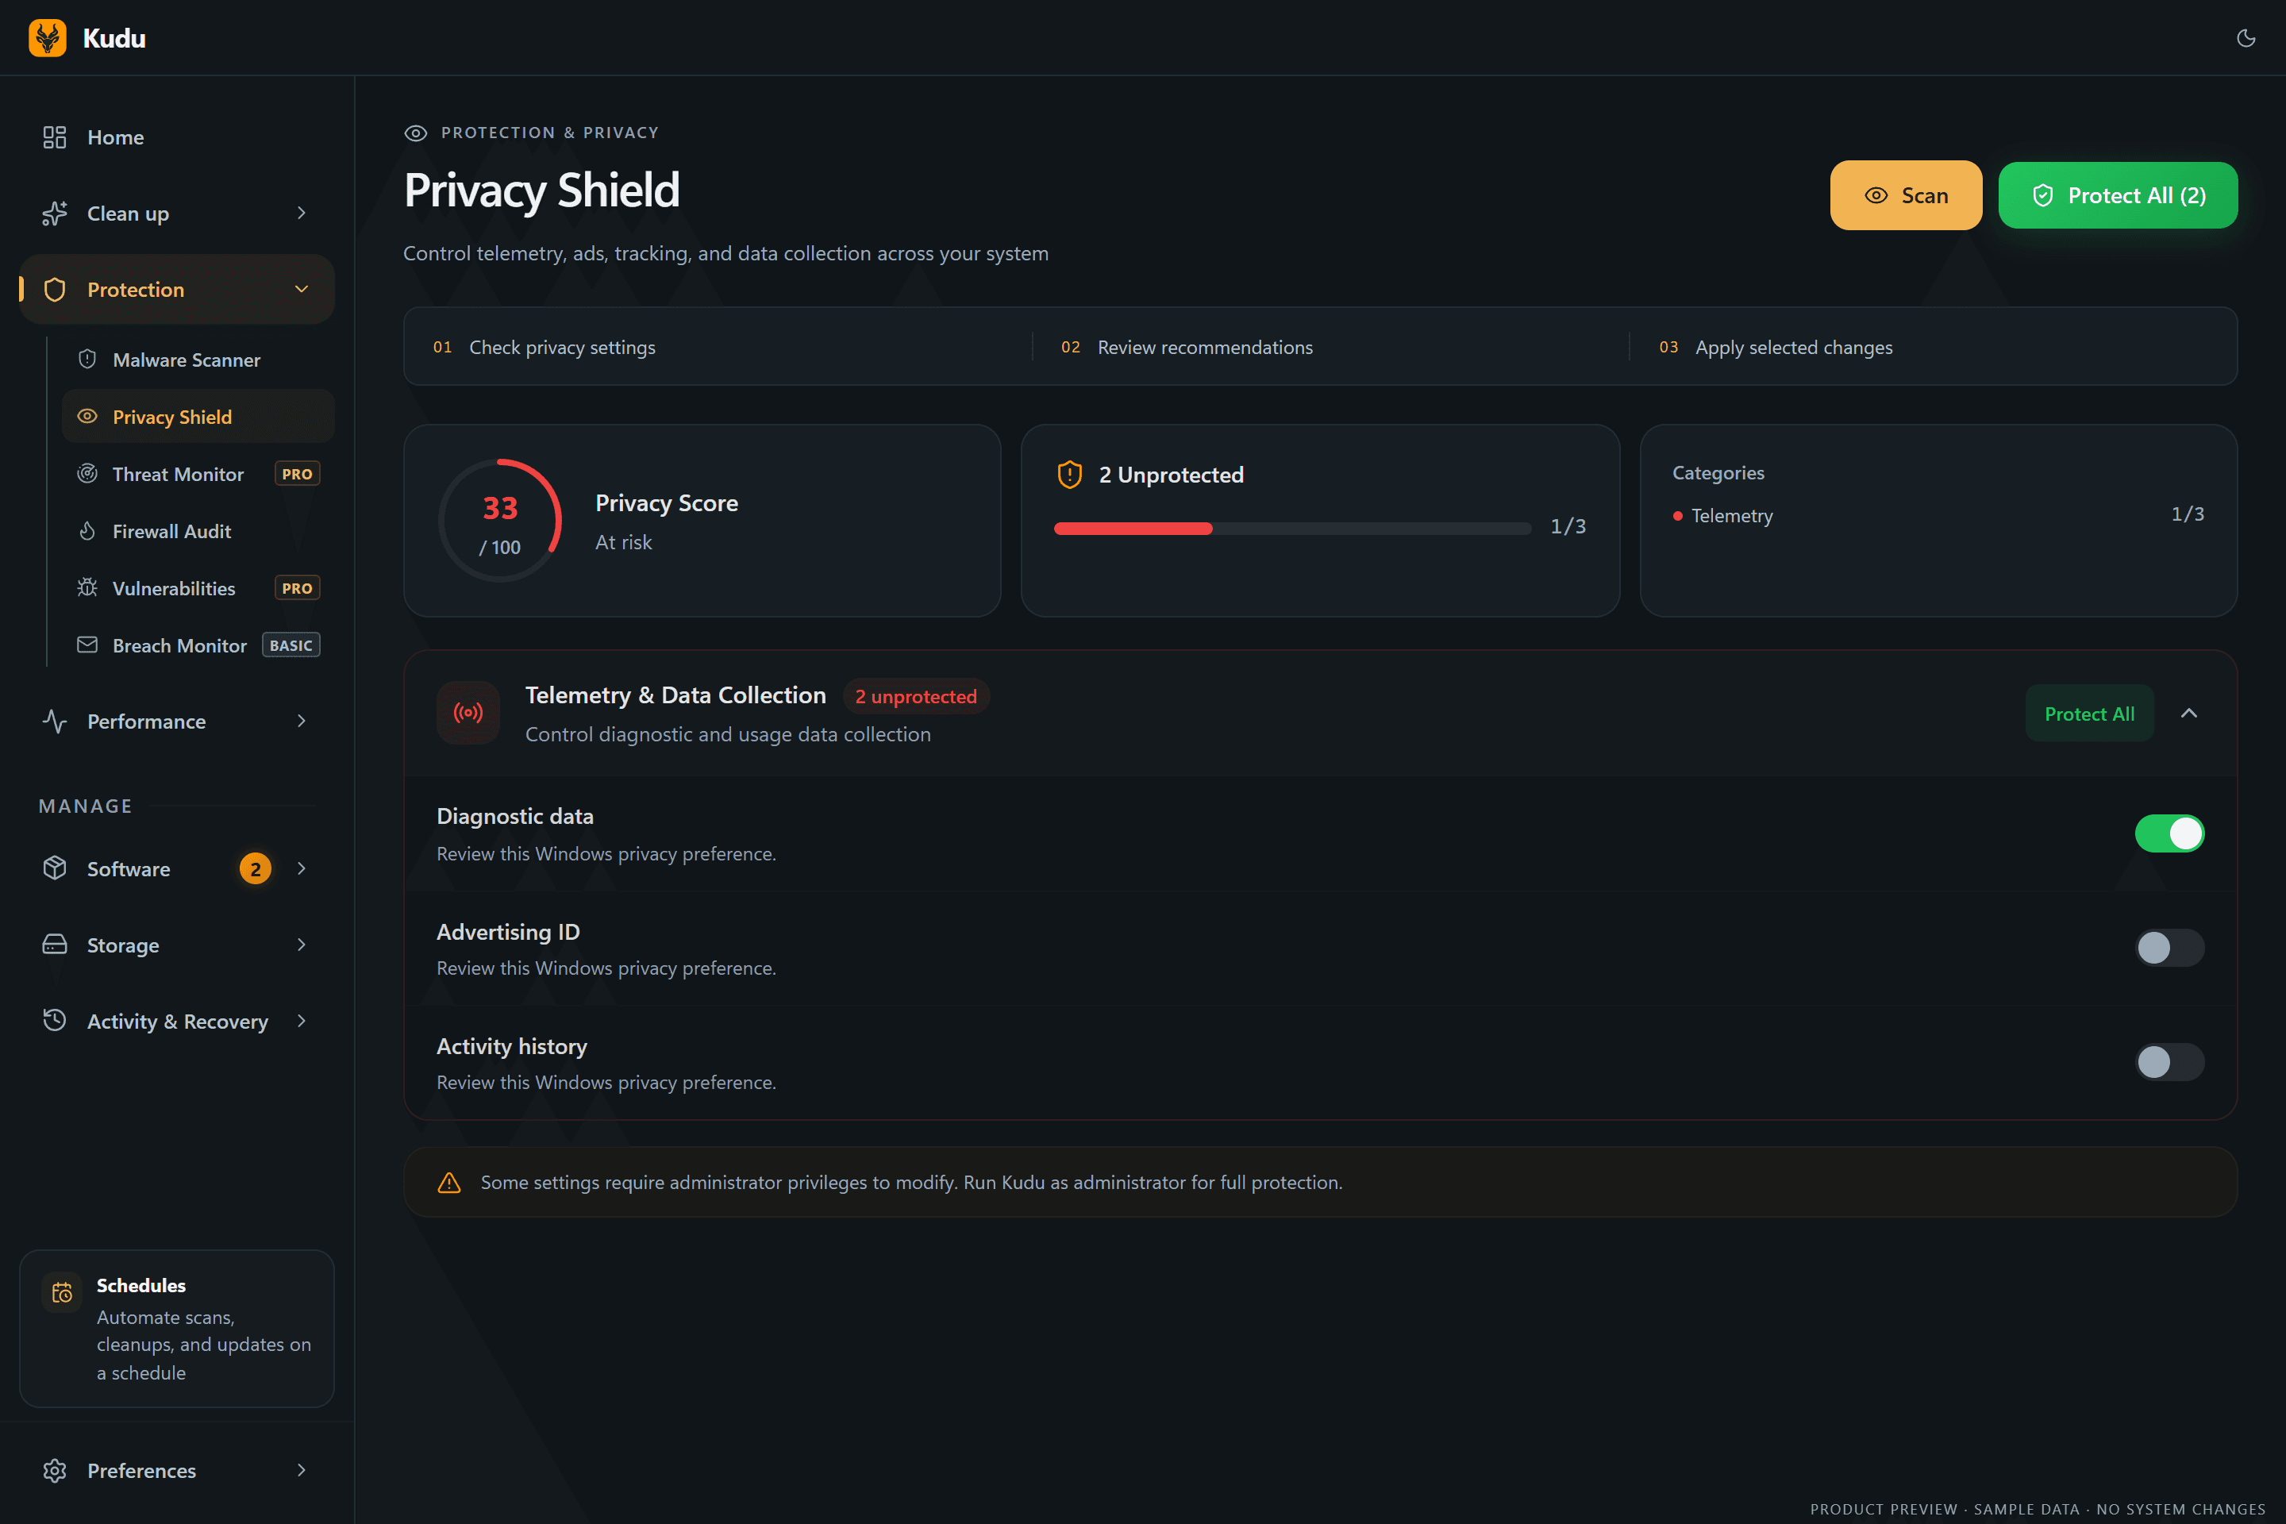Click the eye icon beside Protection & Privacy
Viewport: 2286px width, 1524px height.
416,133
